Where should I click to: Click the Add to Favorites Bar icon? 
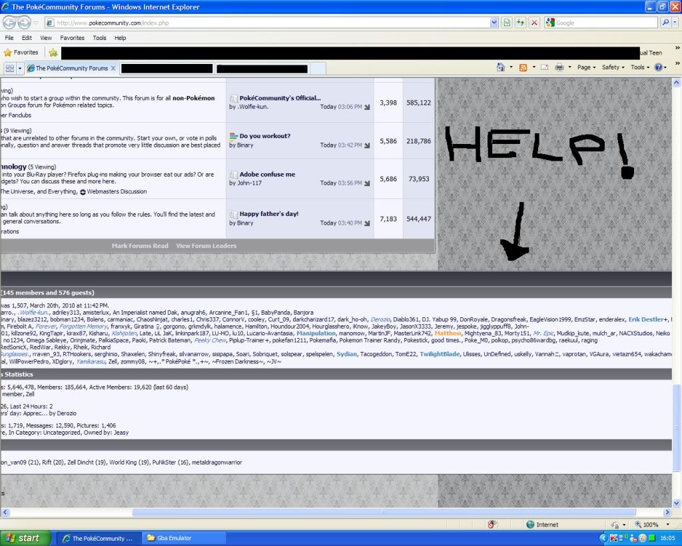coord(53,53)
